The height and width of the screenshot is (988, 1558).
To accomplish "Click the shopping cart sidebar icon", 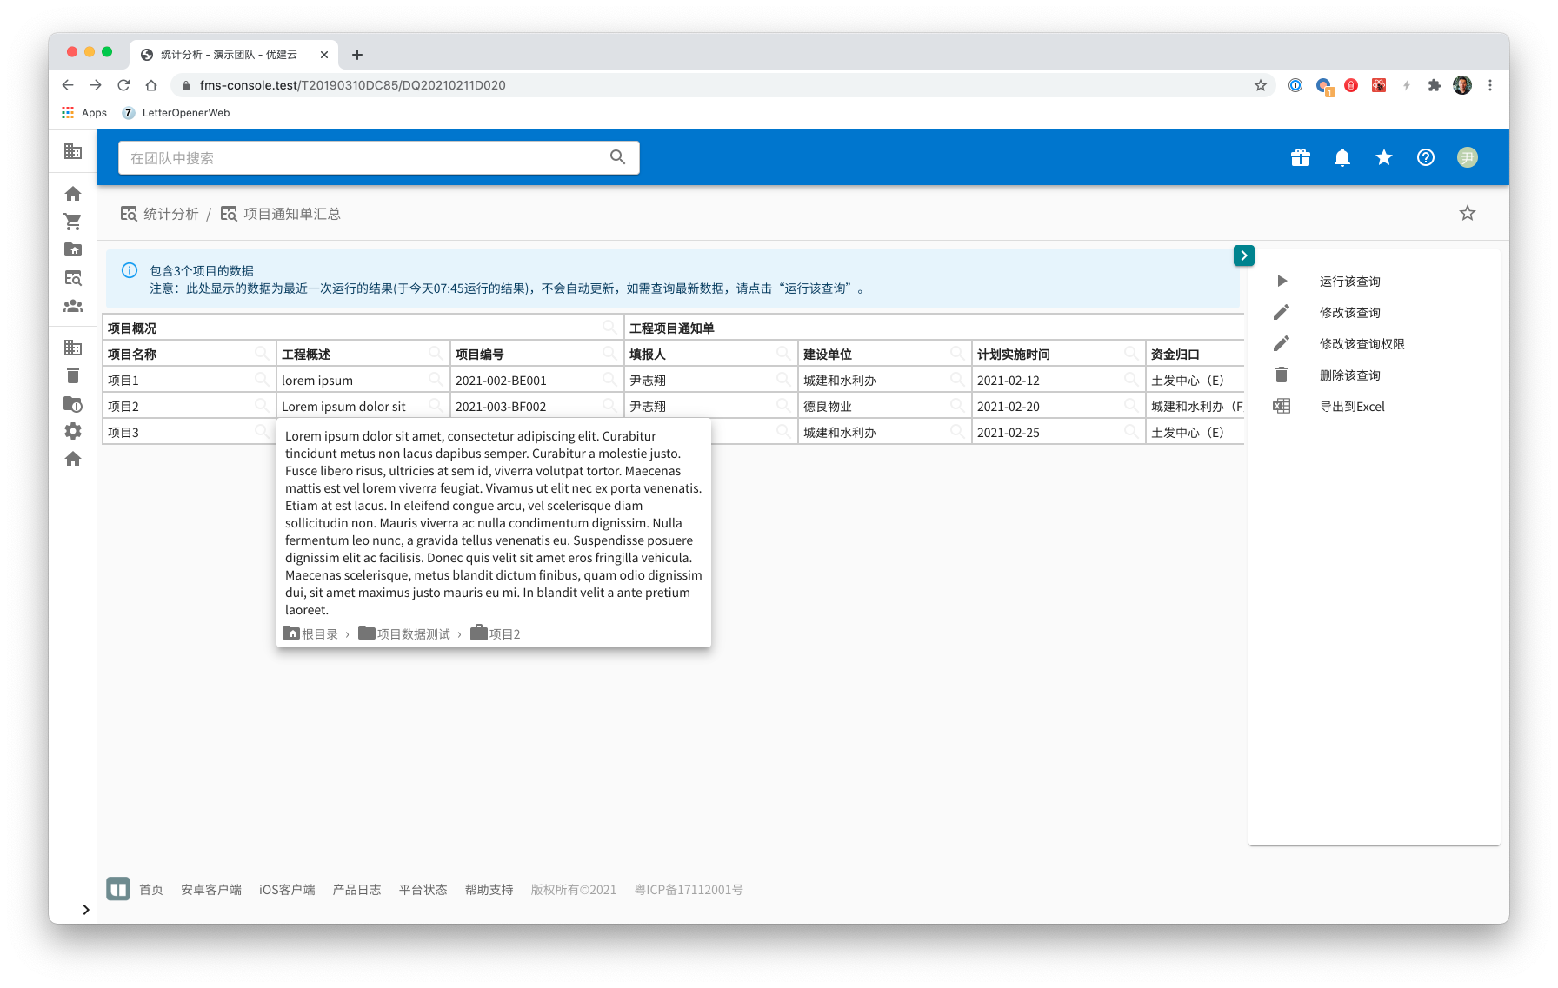I will click(73, 222).
